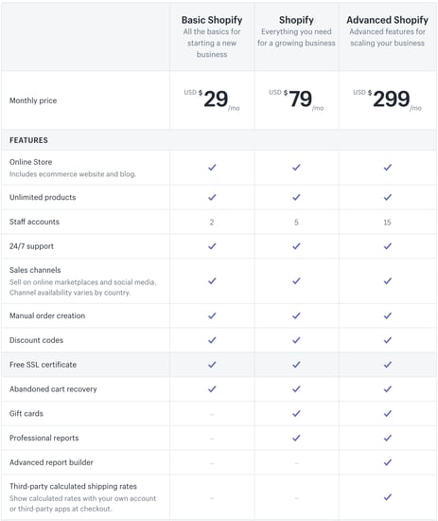The width and height of the screenshot is (438, 521).
Task: Click Online Store checkmark under Basic Shopify
Action: point(212,167)
